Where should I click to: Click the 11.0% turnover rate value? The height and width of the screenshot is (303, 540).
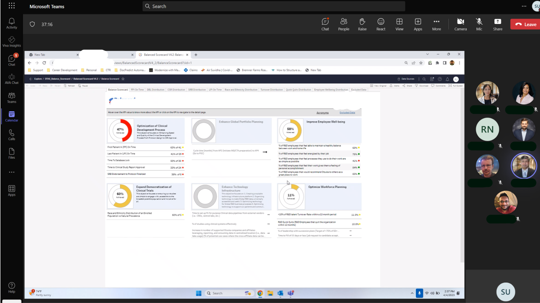(355, 215)
